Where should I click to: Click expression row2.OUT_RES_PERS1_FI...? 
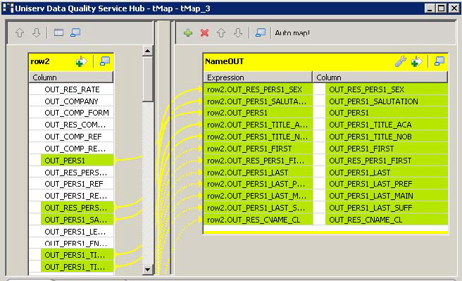[x=258, y=161]
